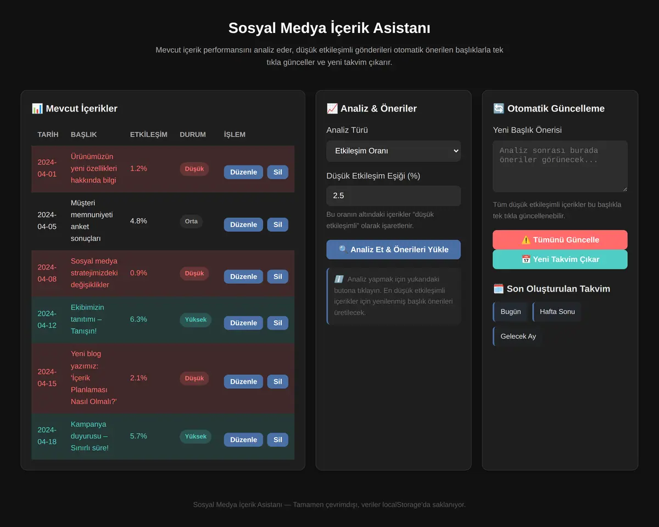Focus the Yeni Başlık Önerisi textarea

pos(560,166)
